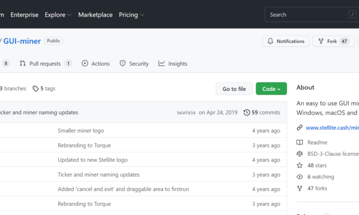
Task: Click the Readme book icon
Action: (299, 142)
